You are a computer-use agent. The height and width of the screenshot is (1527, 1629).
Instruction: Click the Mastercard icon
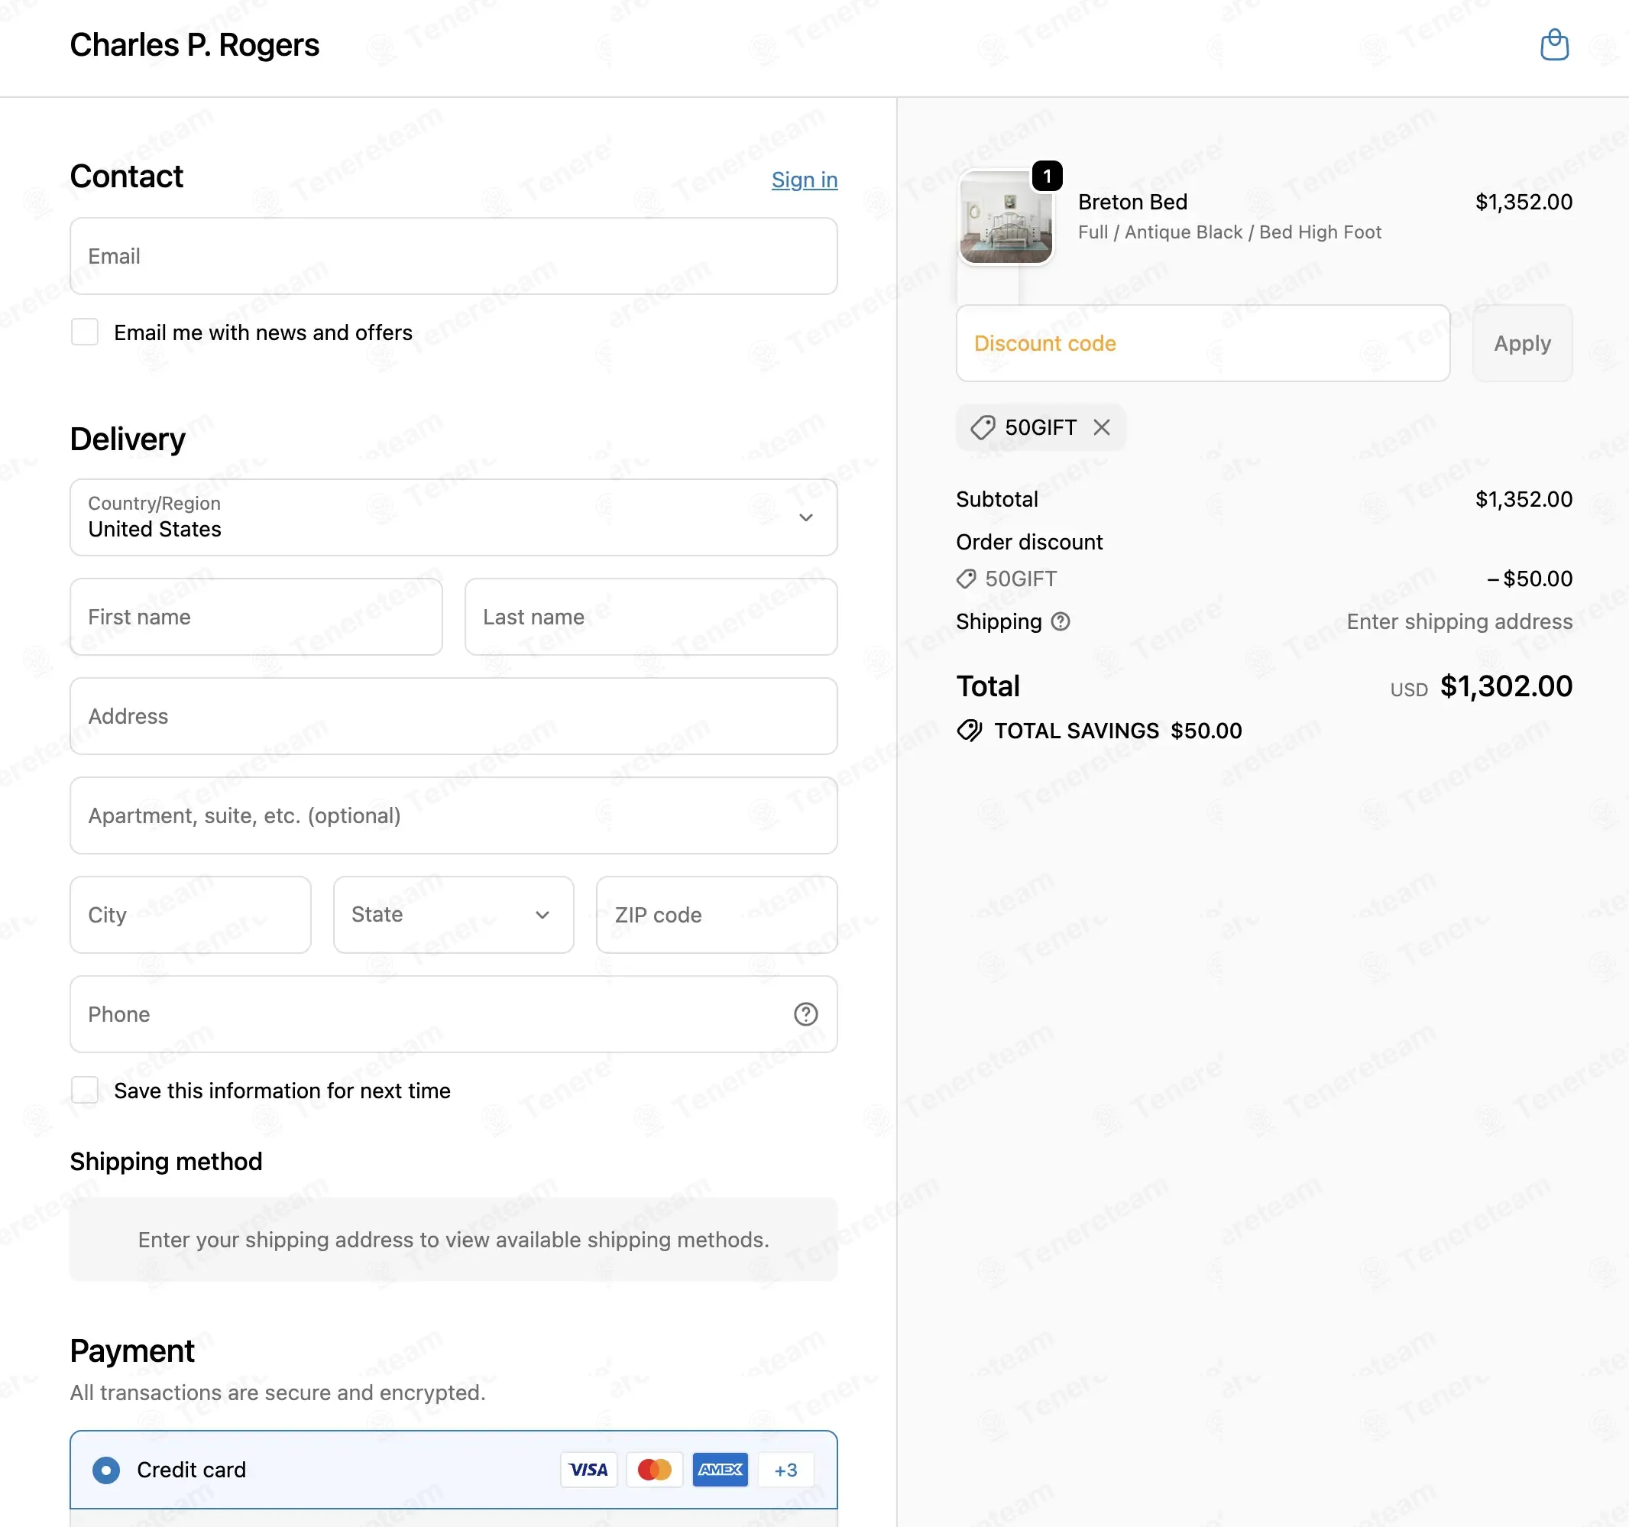click(x=654, y=1470)
